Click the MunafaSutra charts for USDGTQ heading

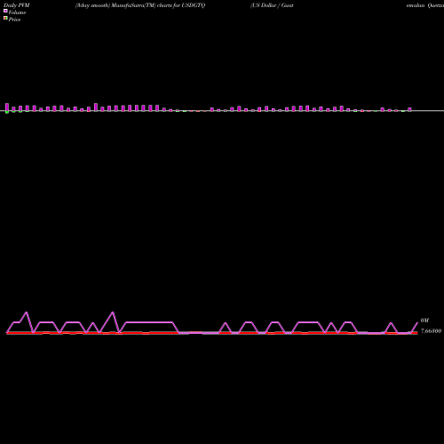point(140,5)
